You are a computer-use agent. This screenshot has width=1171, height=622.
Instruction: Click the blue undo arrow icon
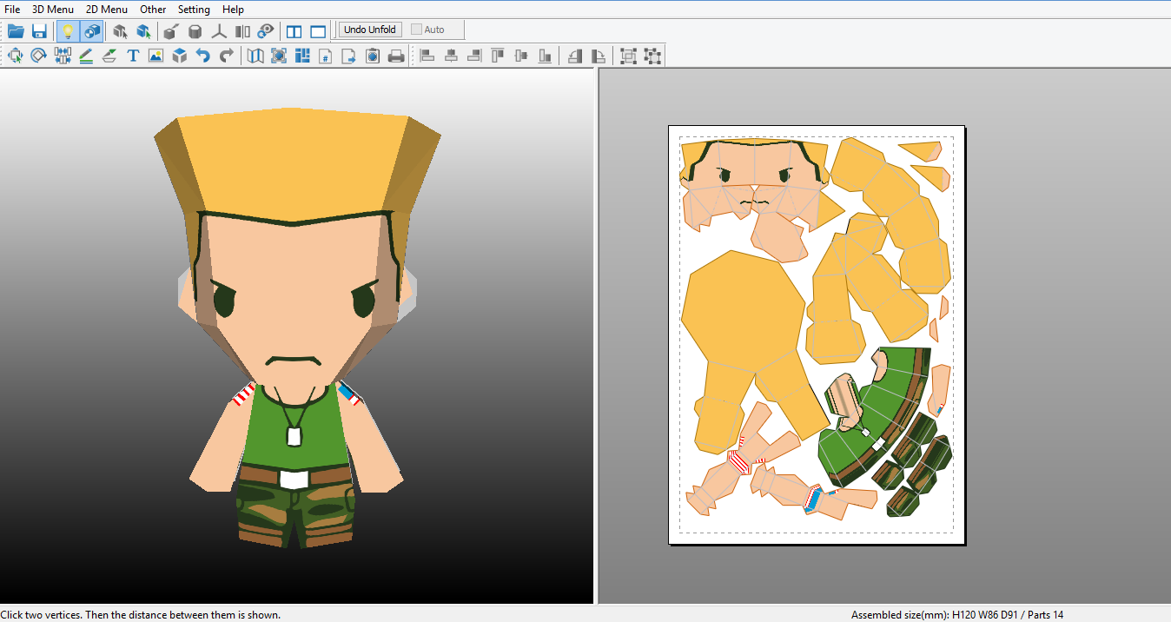click(x=202, y=56)
